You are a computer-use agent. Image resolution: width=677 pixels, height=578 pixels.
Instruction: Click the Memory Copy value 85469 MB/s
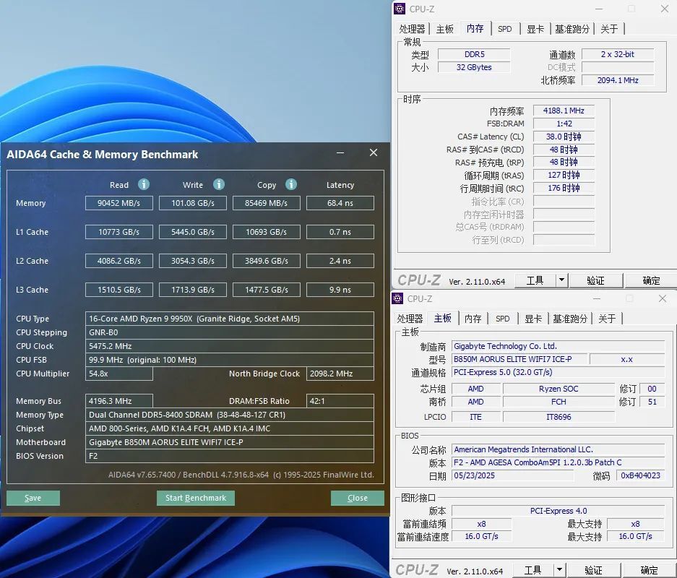coord(267,203)
